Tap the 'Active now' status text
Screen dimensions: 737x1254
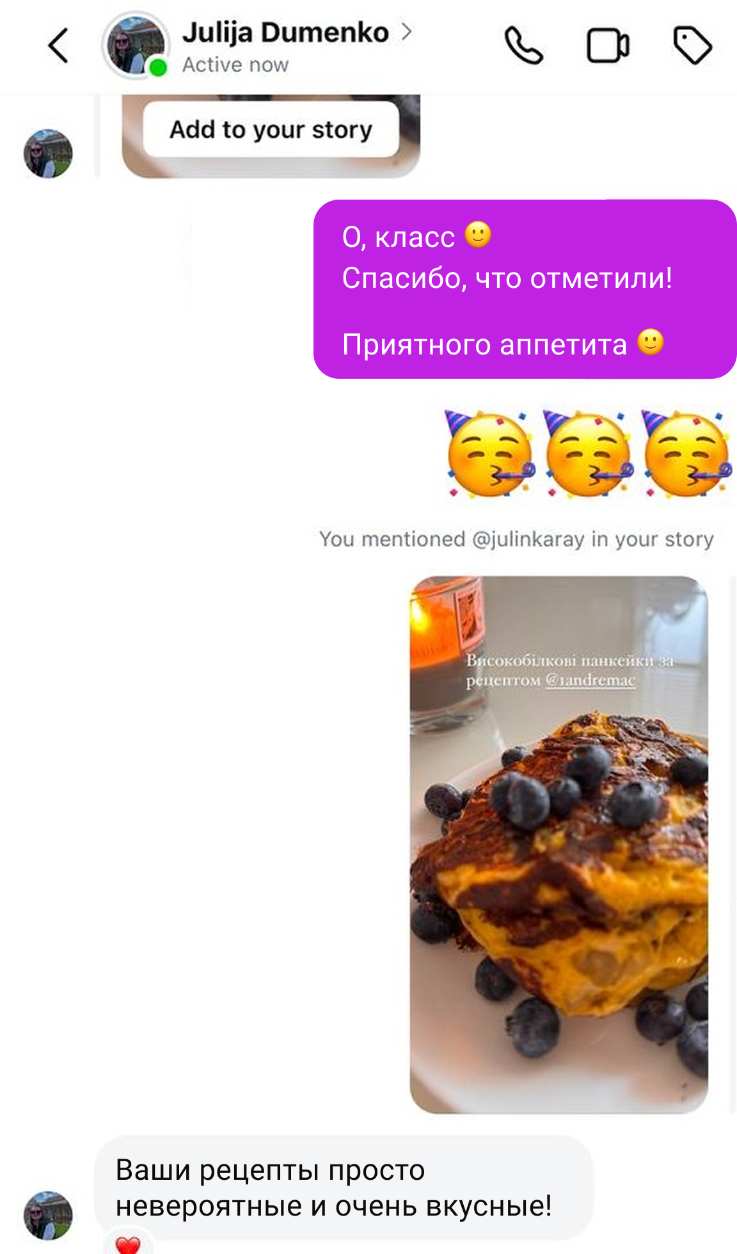[235, 65]
